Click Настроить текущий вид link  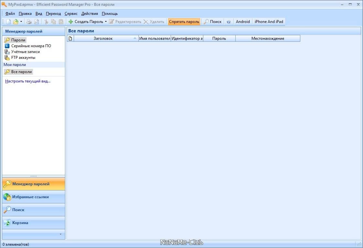[28, 81]
